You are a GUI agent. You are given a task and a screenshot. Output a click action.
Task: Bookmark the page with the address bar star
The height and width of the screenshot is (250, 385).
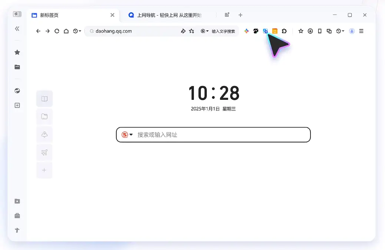coord(192,31)
